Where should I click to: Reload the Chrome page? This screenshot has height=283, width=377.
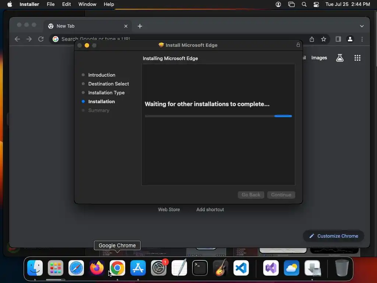click(x=41, y=39)
